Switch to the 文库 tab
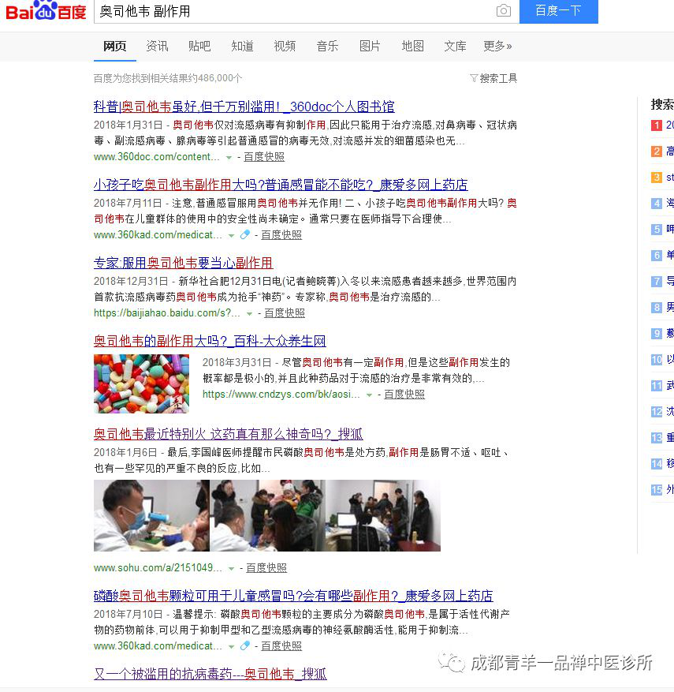Image resolution: width=674 pixels, height=692 pixels. (455, 46)
